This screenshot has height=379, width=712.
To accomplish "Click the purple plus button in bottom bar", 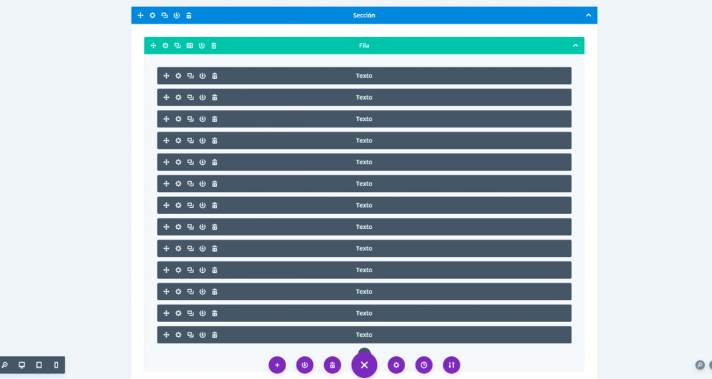I will pos(277,365).
